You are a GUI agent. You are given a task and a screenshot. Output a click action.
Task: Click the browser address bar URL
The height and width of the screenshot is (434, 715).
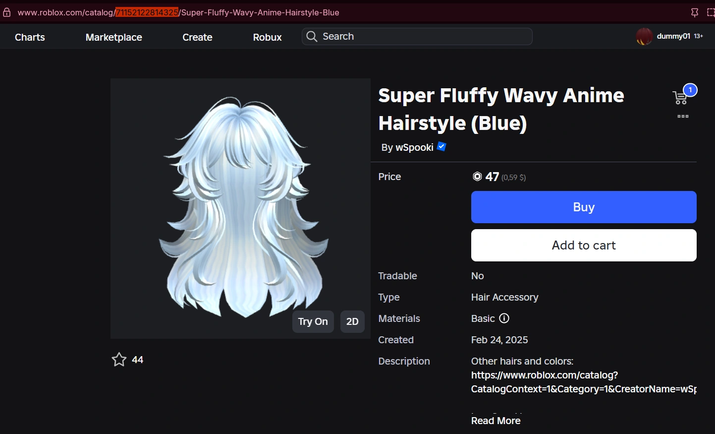pyautogui.click(x=178, y=12)
